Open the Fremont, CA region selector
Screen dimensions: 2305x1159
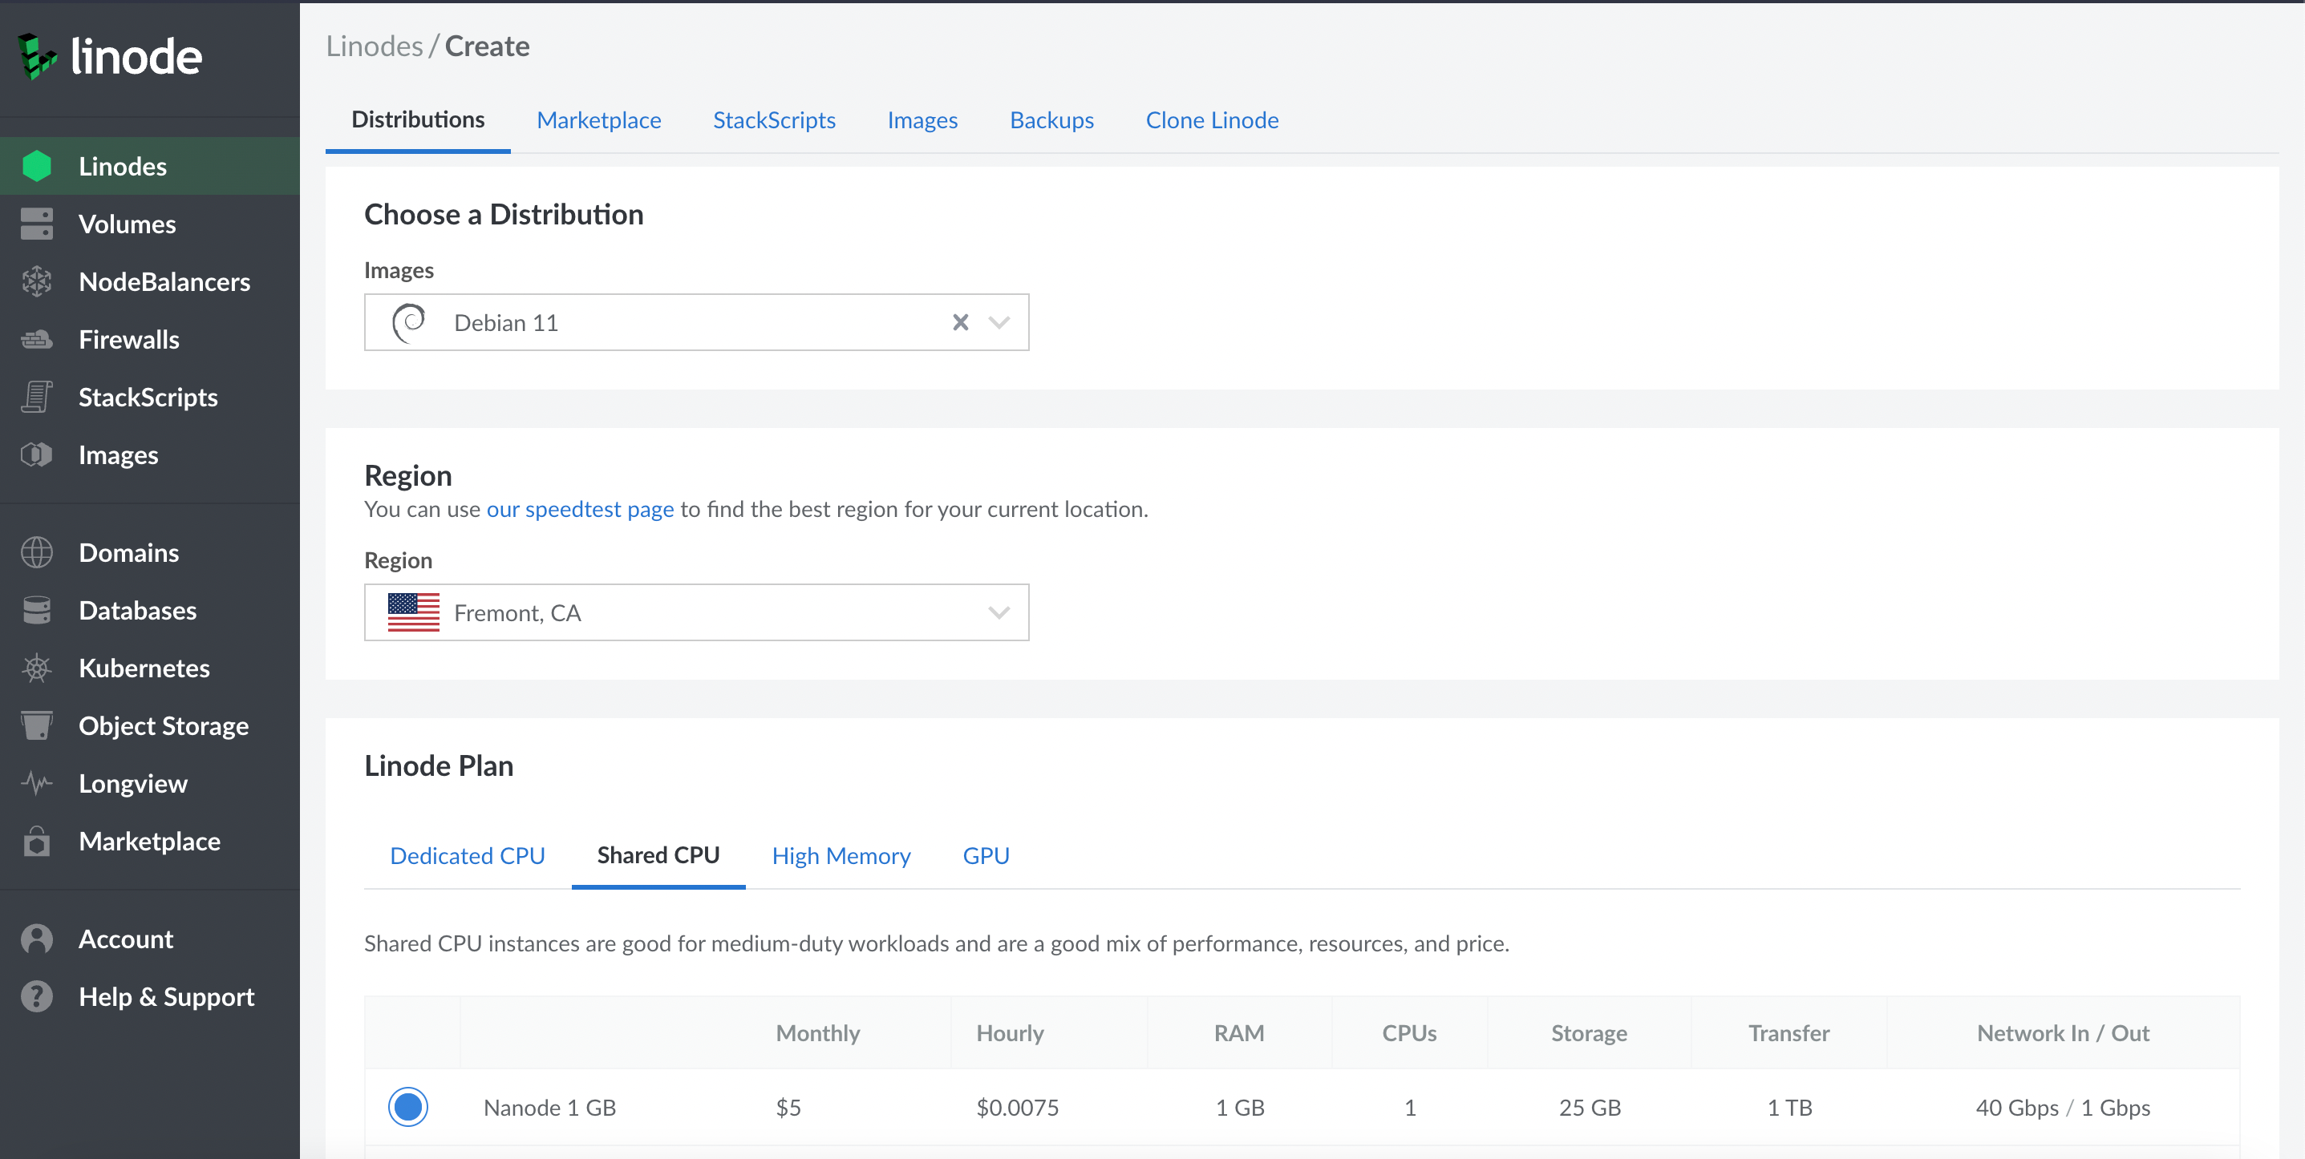click(696, 612)
